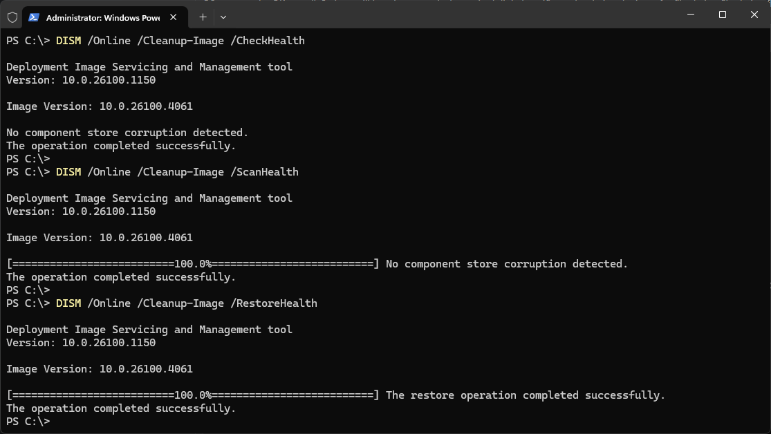Click the first "Deployment Image Servicing and Management tool" line
The image size is (771, 434).
[x=149, y=67]
